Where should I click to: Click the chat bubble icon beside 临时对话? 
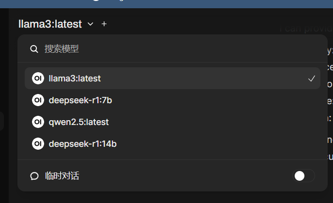(34, 176)
